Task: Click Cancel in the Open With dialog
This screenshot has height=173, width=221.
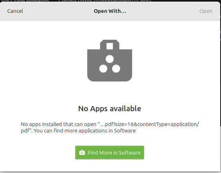Action: pyautogui.click(x=15, y=11)
